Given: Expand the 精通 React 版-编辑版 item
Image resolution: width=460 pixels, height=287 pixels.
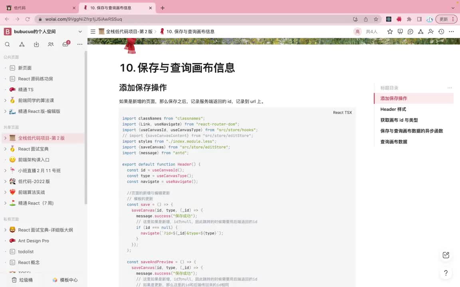Looking at the screenshot, I should [5, 111].
